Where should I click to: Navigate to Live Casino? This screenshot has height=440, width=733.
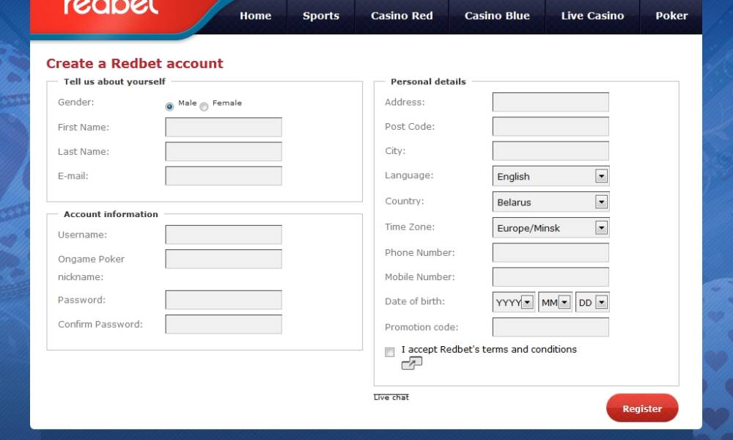pyautogui.click(x=592, y=16)
